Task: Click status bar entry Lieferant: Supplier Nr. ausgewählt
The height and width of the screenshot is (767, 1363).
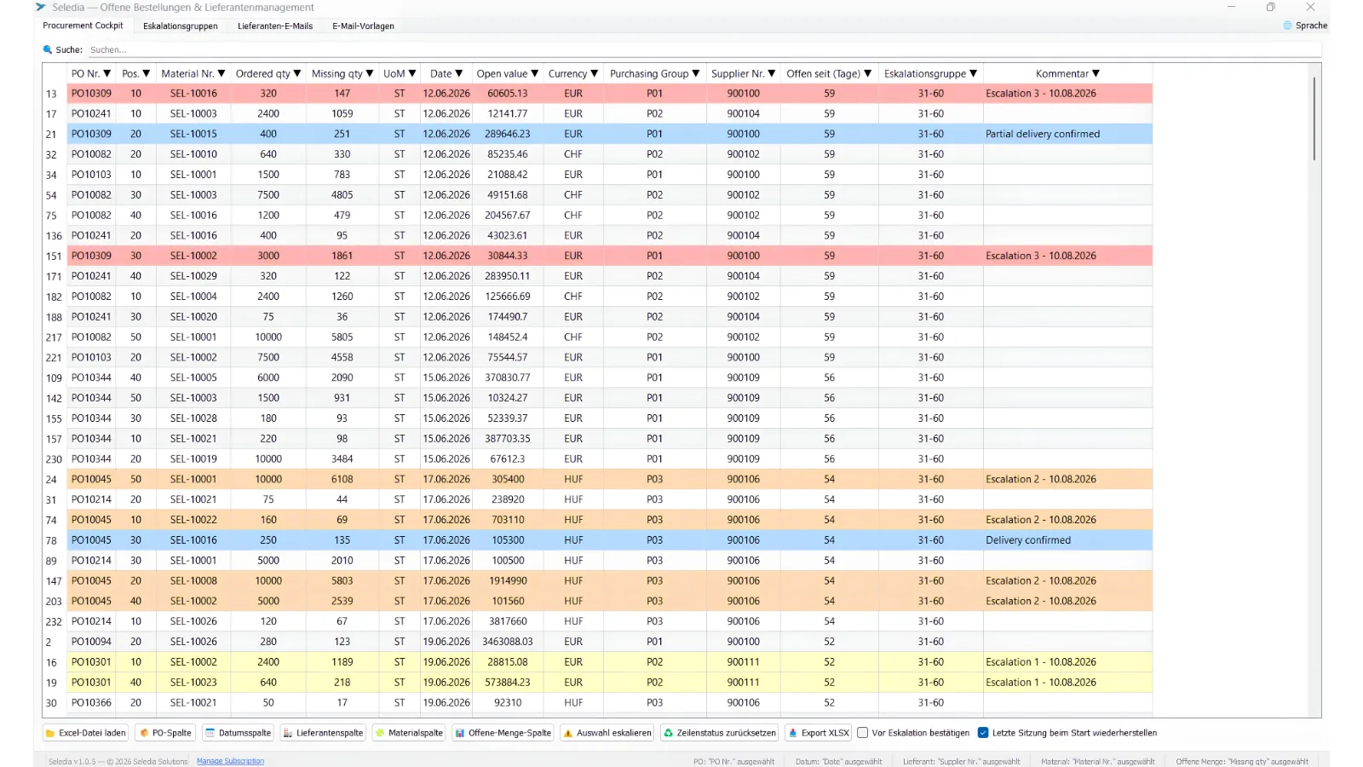Action: pyautogui.click(x=961, y=762)
